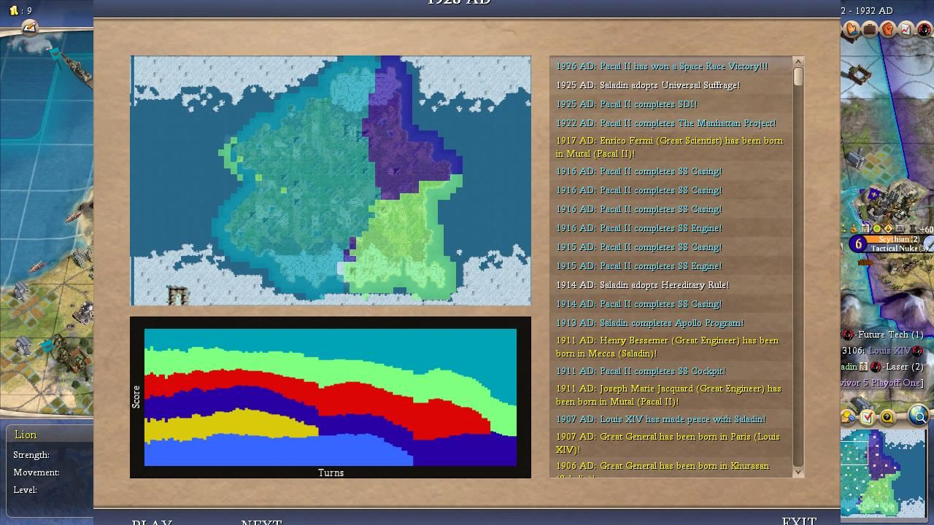
Task: Click the minimap in the corner
Action: (x=884, y=472)
